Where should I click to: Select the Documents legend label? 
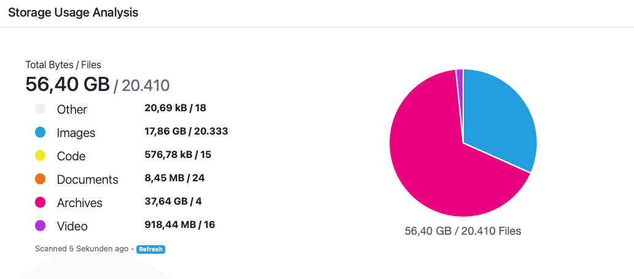click(87, 179)
